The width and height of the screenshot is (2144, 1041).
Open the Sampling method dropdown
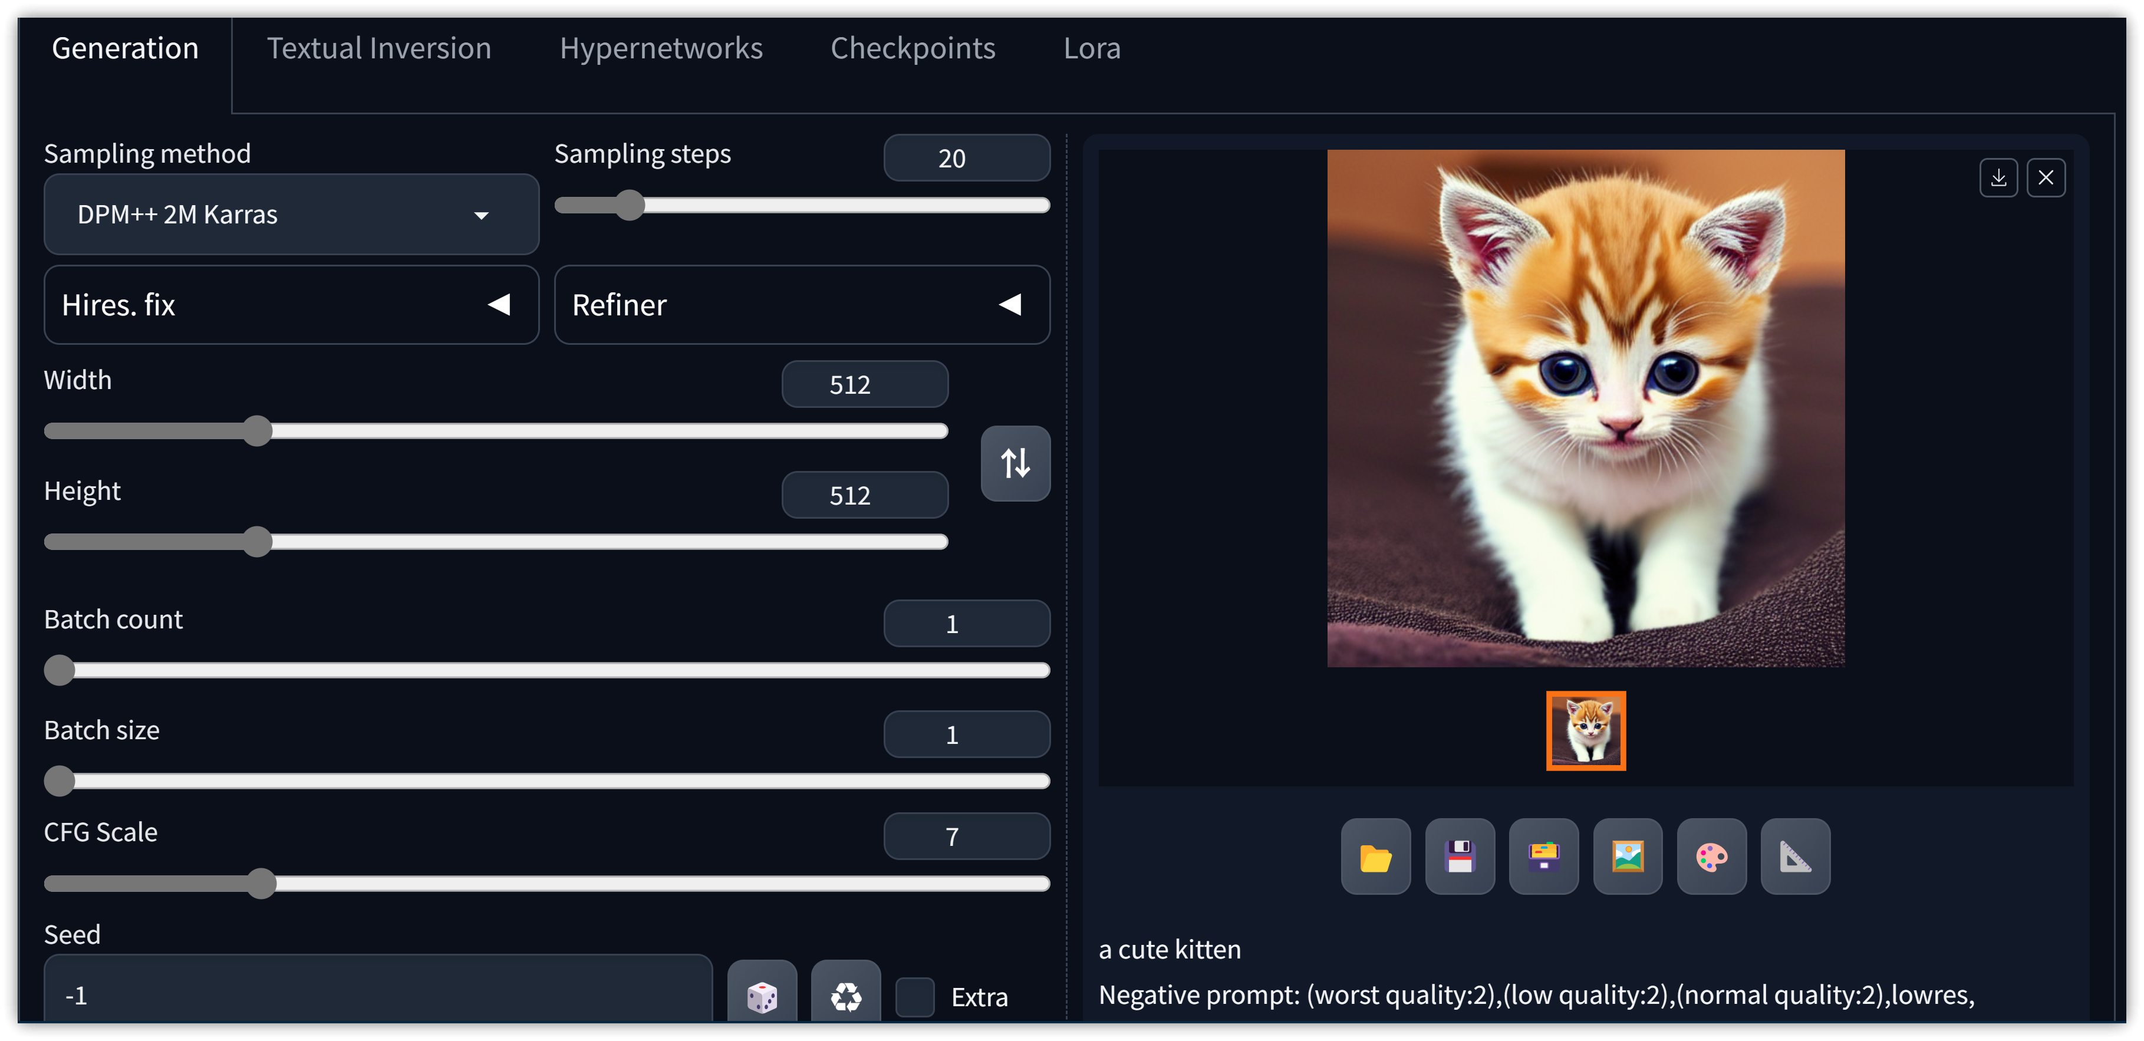click(291, 214)
